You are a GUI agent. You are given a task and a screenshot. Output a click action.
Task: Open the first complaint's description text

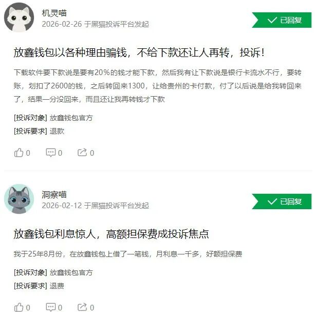tap(158, 86)
